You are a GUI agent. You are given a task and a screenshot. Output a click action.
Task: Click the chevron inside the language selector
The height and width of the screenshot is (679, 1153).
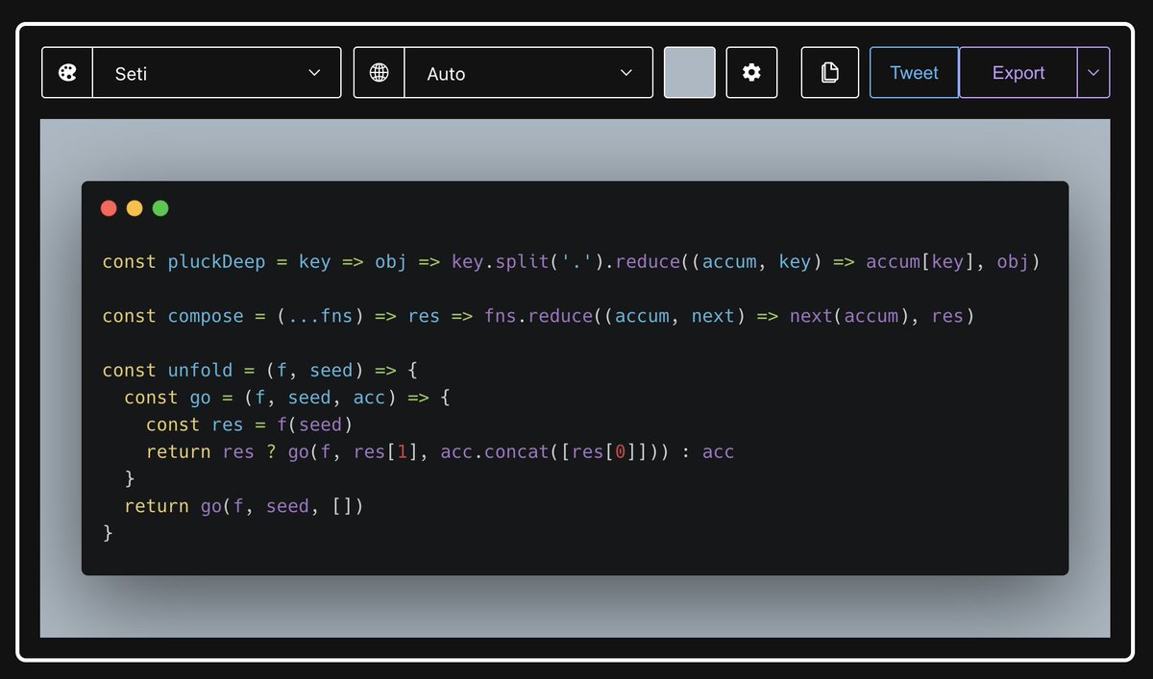tap(626, 72)
